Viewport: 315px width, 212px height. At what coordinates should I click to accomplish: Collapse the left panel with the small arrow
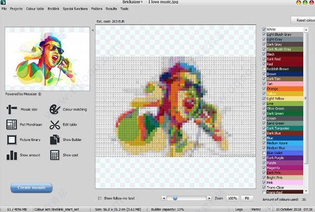click(x=92, y=30)
